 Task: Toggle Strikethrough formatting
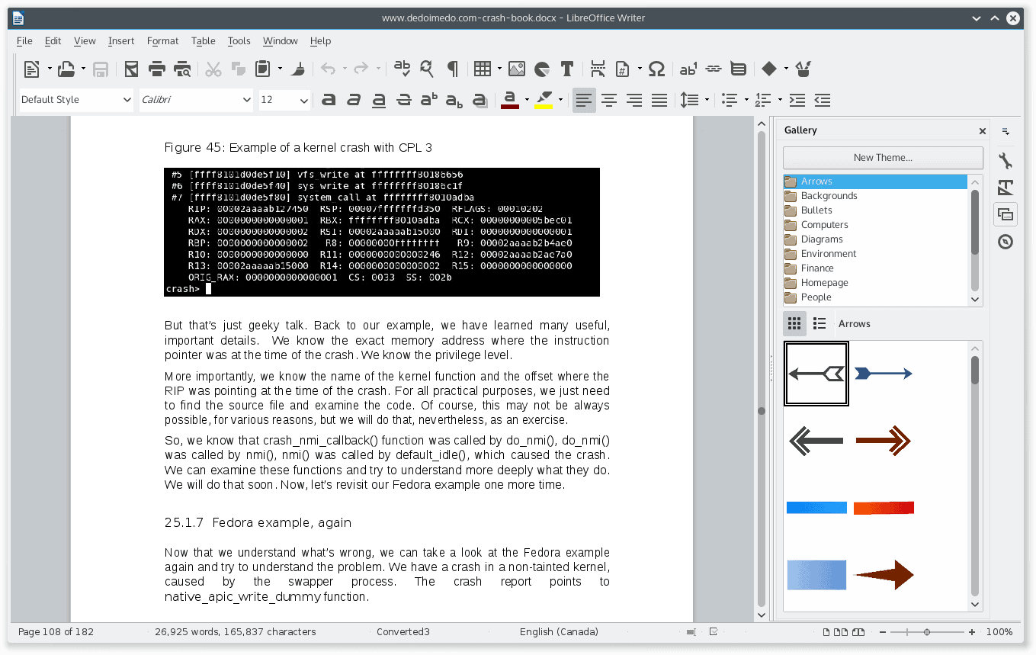[404, 100]
